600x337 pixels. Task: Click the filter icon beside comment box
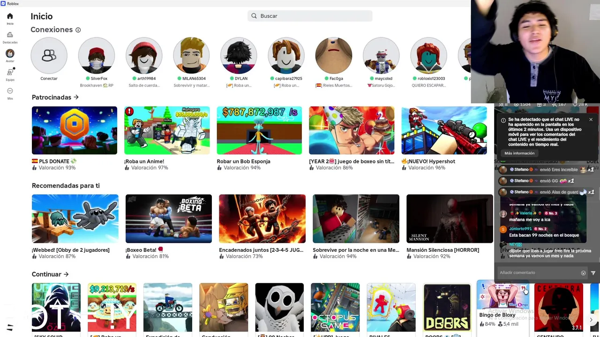click(x=593, y=273)
